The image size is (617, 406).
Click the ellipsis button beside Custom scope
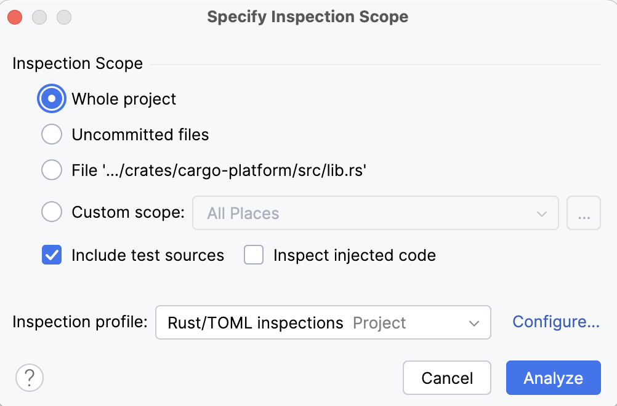click(583, 213)
